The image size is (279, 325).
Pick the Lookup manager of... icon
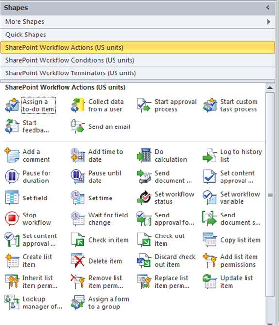coord(12,303)
